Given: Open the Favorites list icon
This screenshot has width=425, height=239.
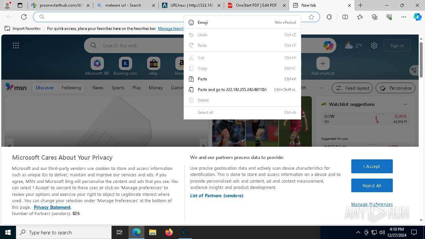Looking at the screenshot, I should (x=360, y=17).
